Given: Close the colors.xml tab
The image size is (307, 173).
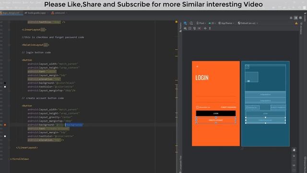Looking at the screenshot, I should [67, 13].
